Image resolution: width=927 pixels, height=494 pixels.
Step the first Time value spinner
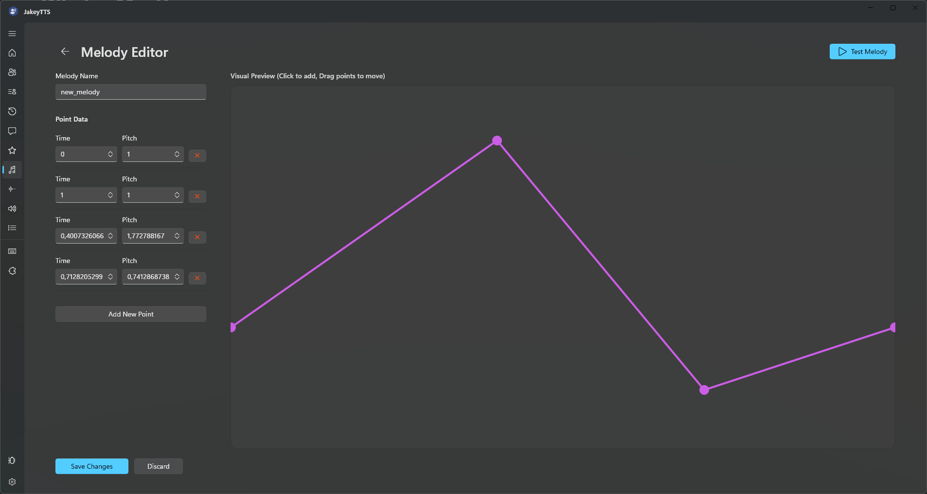click(110, 154)
